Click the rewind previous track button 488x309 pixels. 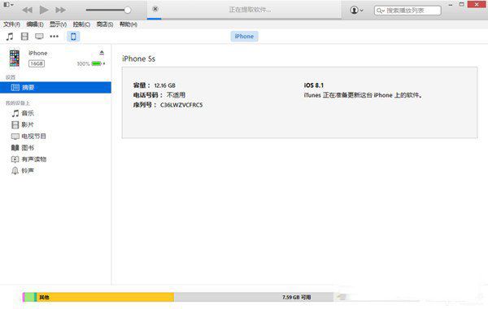[x=28, y=10]
